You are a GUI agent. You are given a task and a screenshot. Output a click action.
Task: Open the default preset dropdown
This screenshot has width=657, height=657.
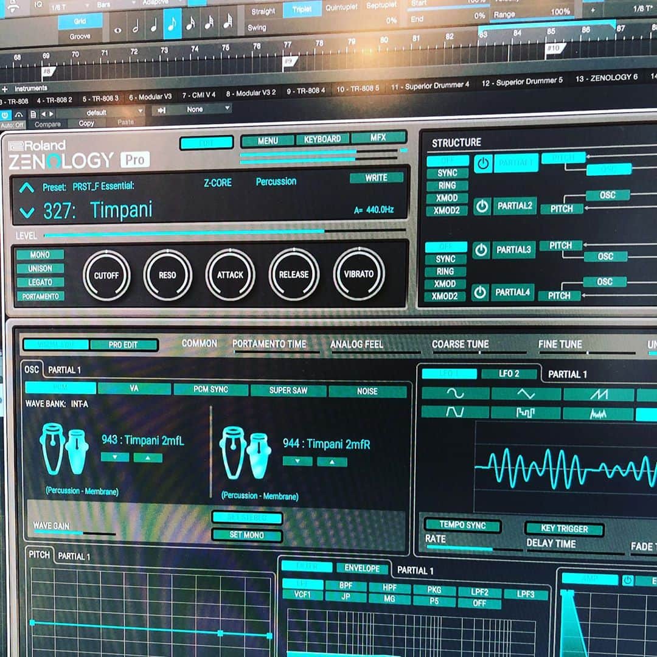pyautogui.click(x=100, y=113)
